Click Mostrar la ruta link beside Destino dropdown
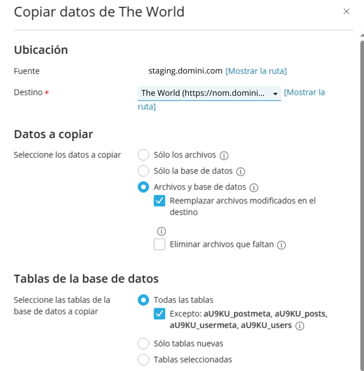The image size is (364, 371). pos(304,93)
